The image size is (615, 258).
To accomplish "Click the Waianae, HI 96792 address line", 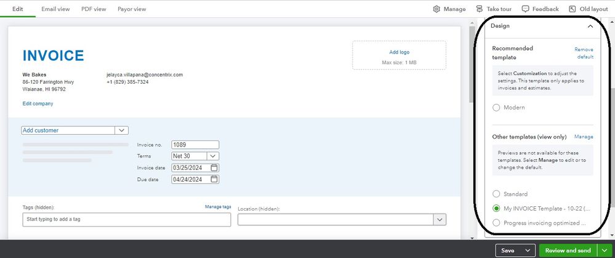I will (44, 89).
